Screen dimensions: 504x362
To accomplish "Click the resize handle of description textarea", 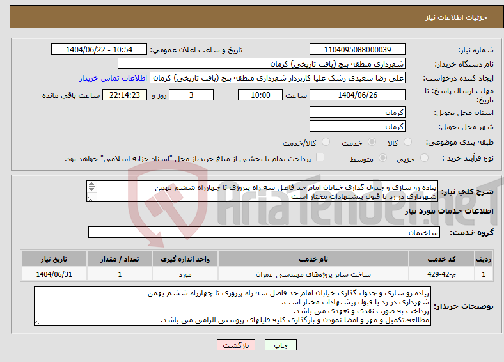I will point(90,199).
